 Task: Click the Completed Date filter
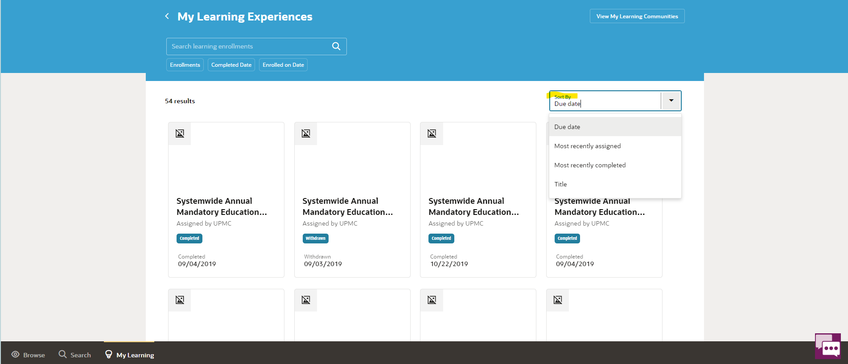pos(231,65)
